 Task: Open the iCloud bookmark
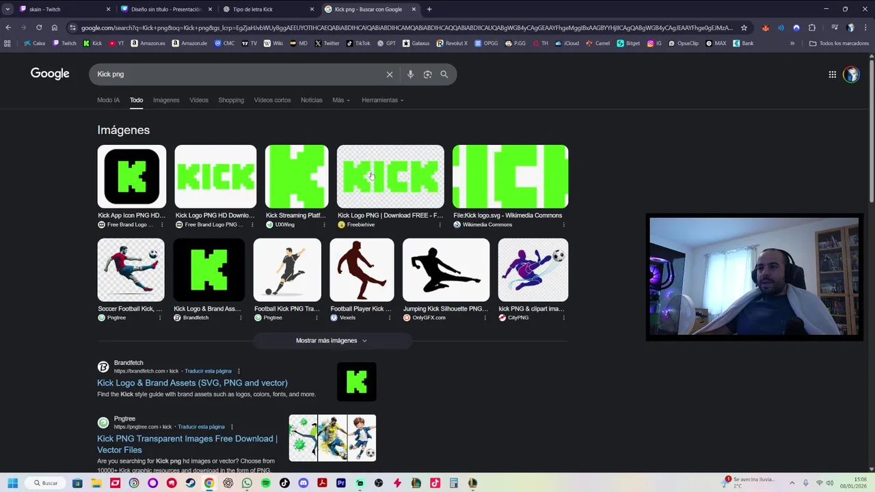pos(567,43)
